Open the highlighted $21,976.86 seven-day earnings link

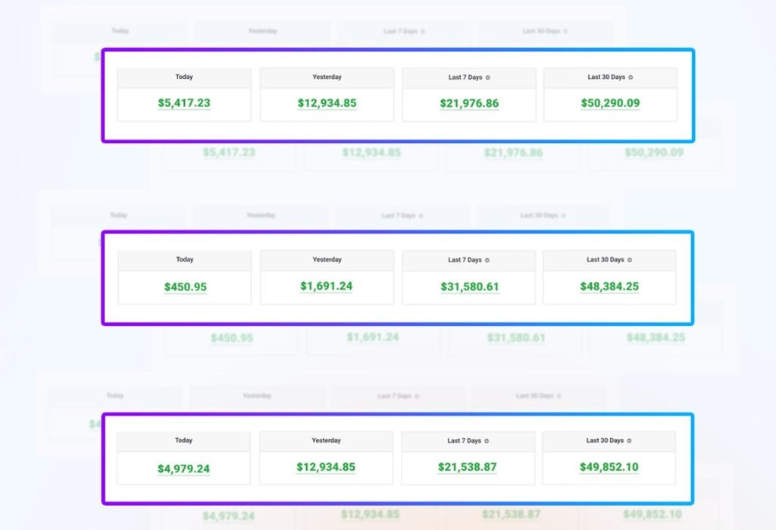pyautogui.click(x=469, y=103)
